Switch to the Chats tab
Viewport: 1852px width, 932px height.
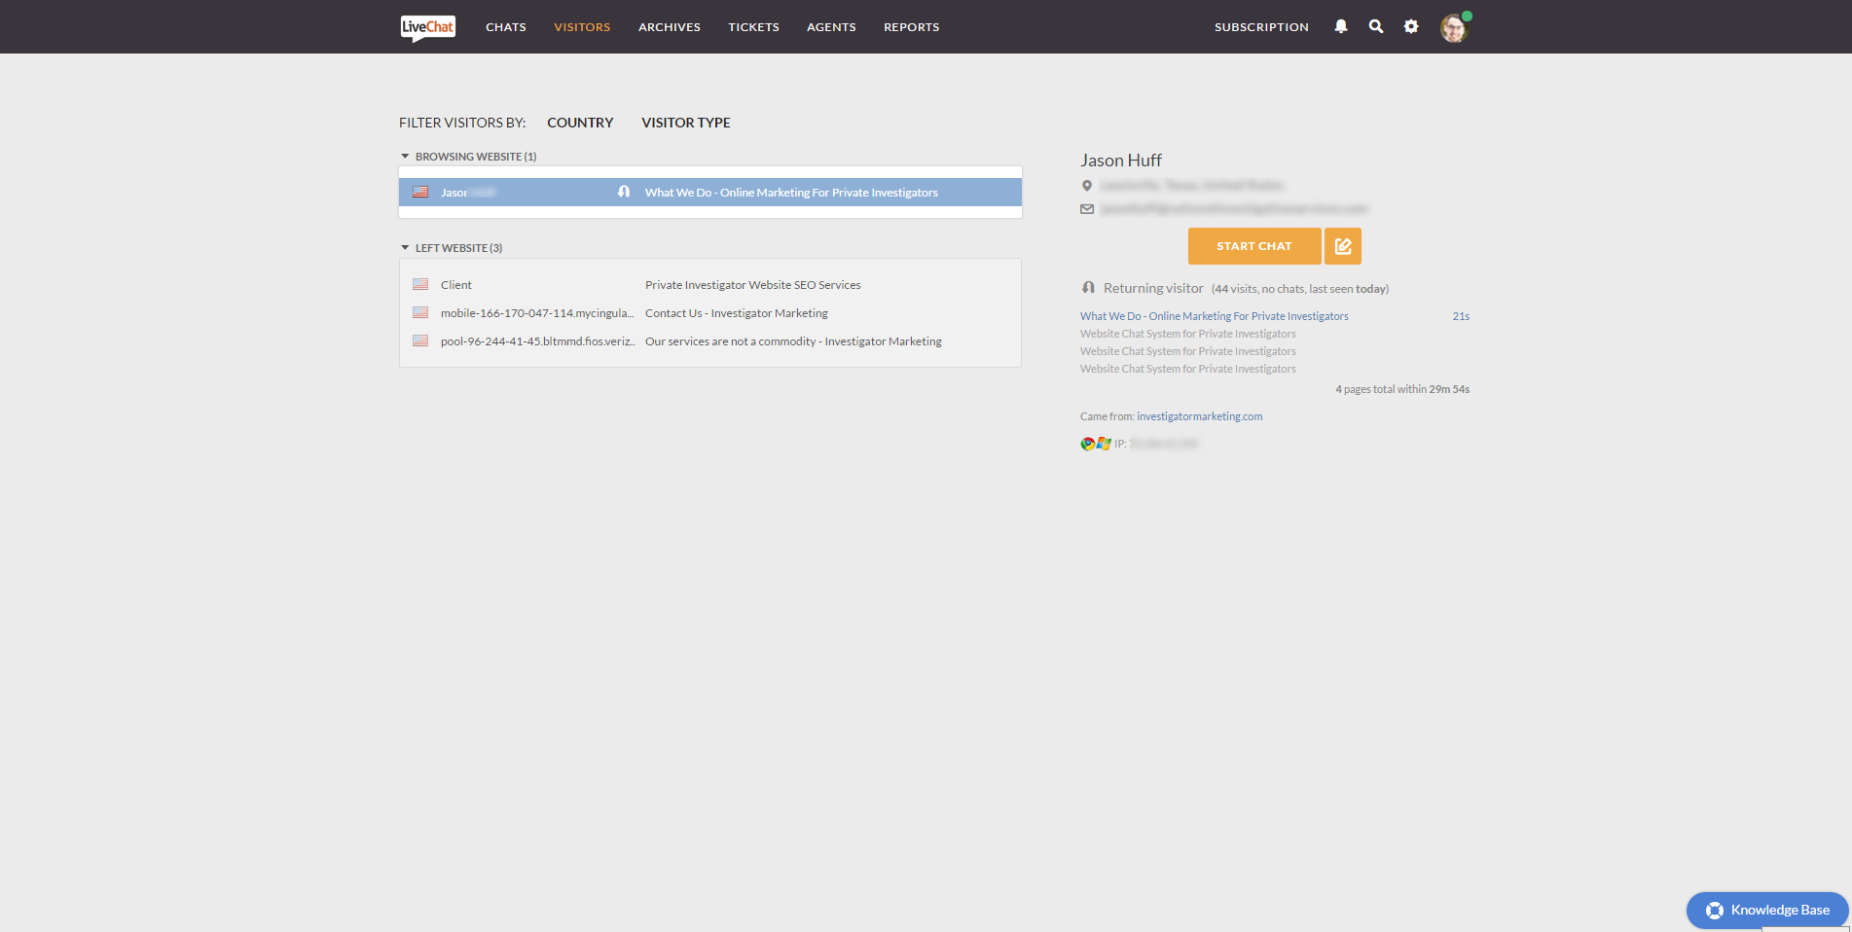(505, 27)
